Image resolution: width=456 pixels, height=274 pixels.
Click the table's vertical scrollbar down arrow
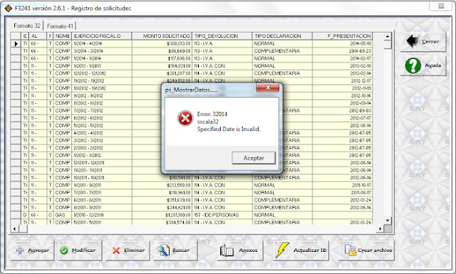pos(388,221)
